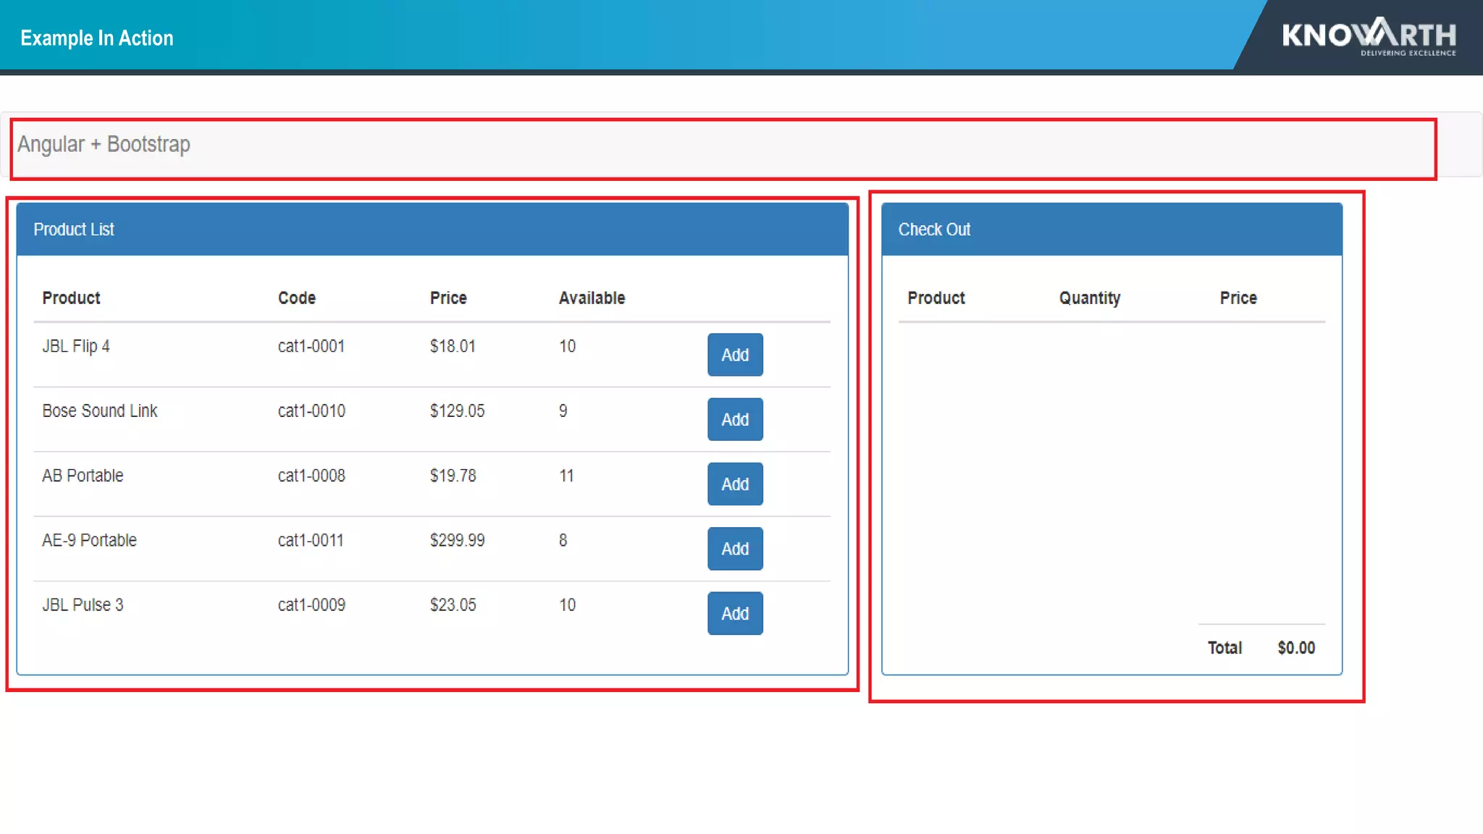This screenshot has width=1483, height=834.
Task: Add JBL Flip 4 to checkout
Action: coord(735,355)
